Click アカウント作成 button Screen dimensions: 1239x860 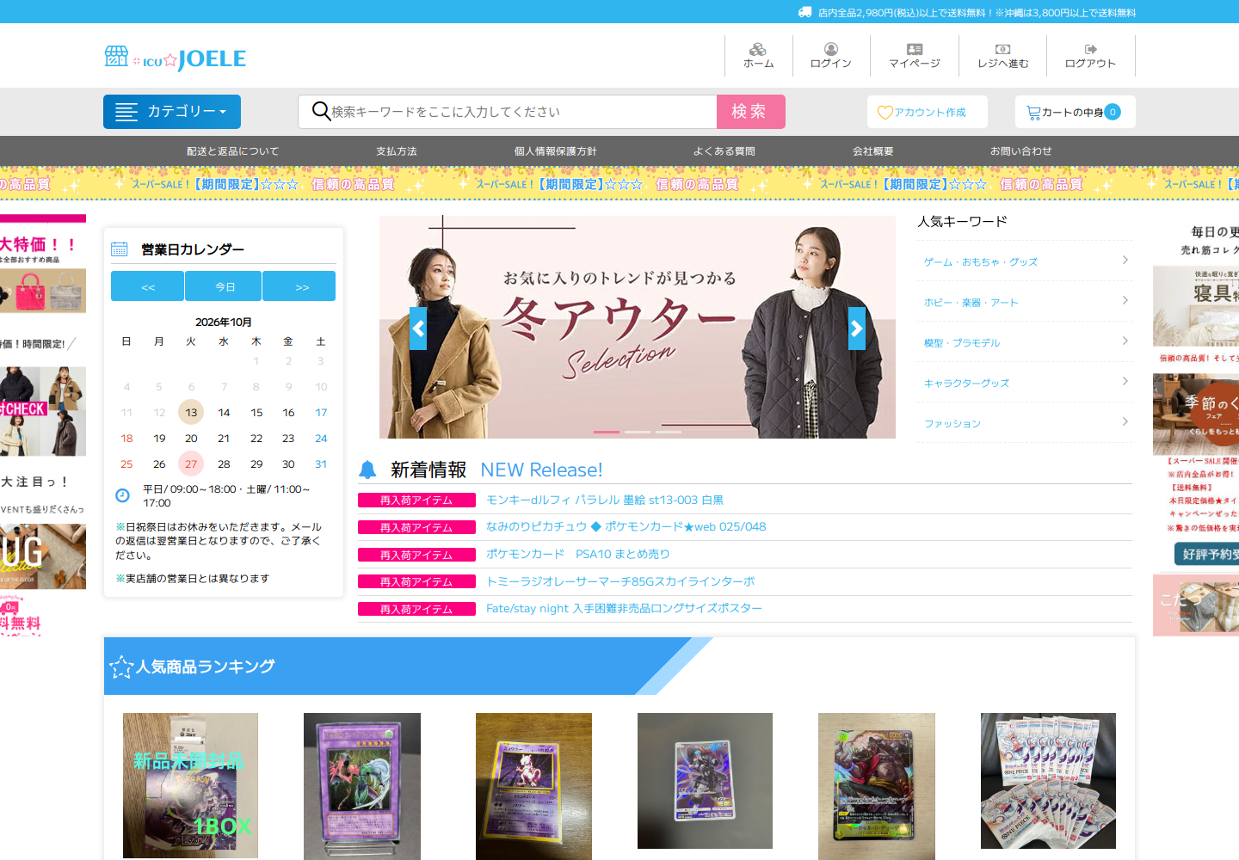(928, 112)
